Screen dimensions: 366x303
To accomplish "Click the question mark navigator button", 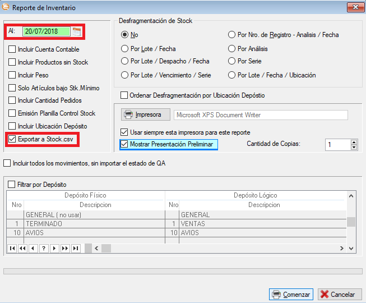I will [x=44, y=249].
